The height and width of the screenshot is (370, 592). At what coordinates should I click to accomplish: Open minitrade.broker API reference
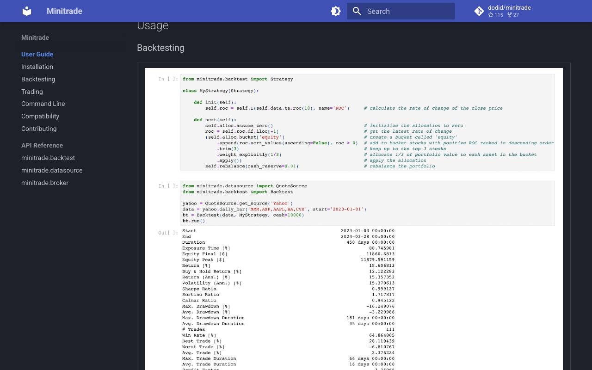click(x=45, y=183)
